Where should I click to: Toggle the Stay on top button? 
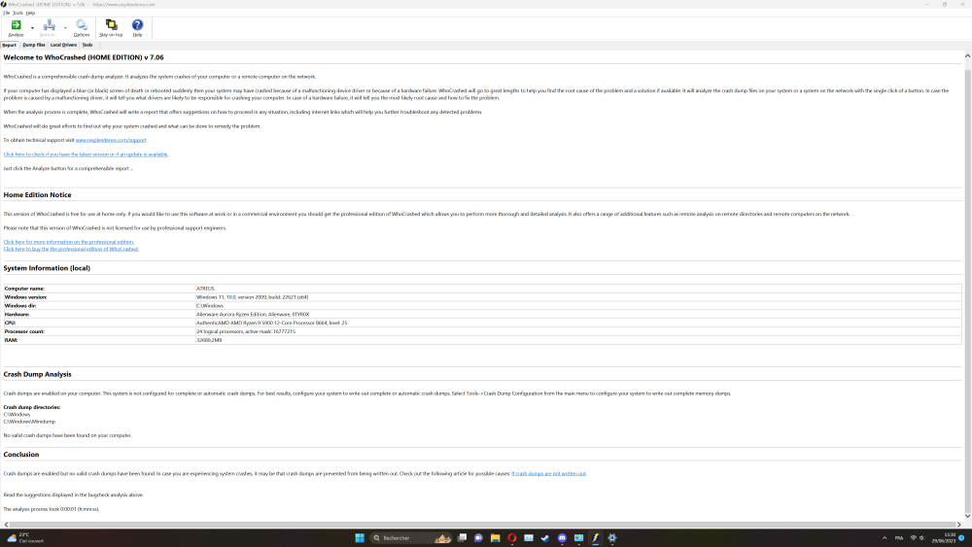click(111, 28)
